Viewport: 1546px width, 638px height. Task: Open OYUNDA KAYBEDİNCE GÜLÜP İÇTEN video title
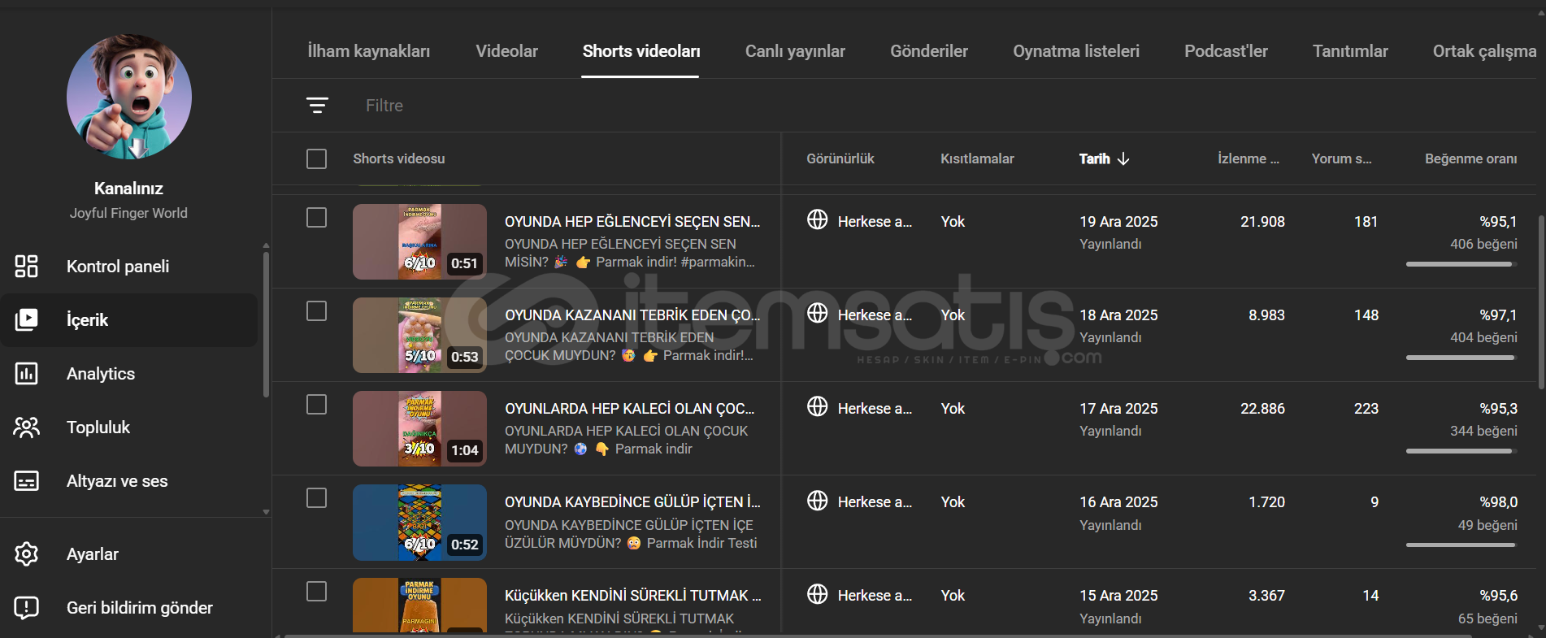click(x=632, y=501)
